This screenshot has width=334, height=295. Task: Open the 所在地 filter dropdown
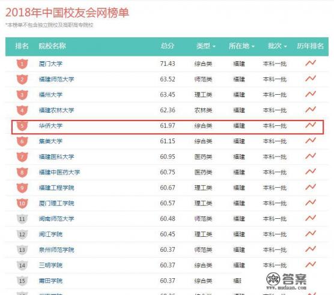click(241, 46)
